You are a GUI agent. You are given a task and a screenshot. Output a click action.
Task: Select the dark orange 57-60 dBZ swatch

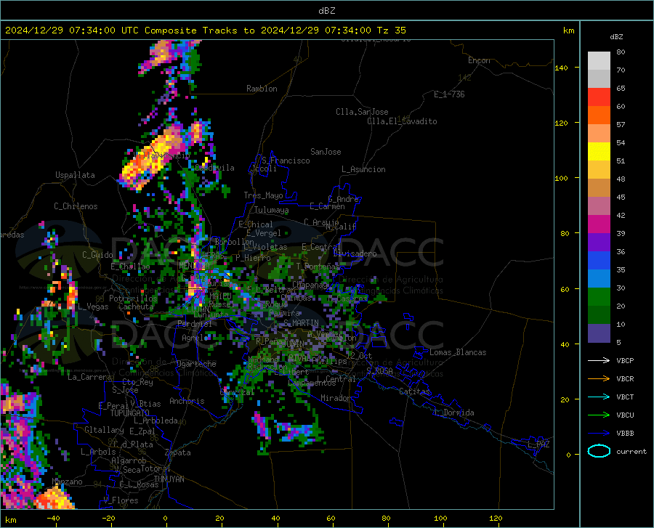599,115
